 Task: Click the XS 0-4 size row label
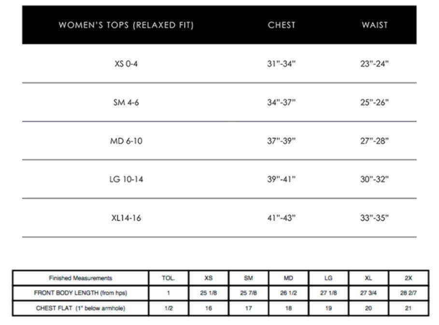[126, 64]
